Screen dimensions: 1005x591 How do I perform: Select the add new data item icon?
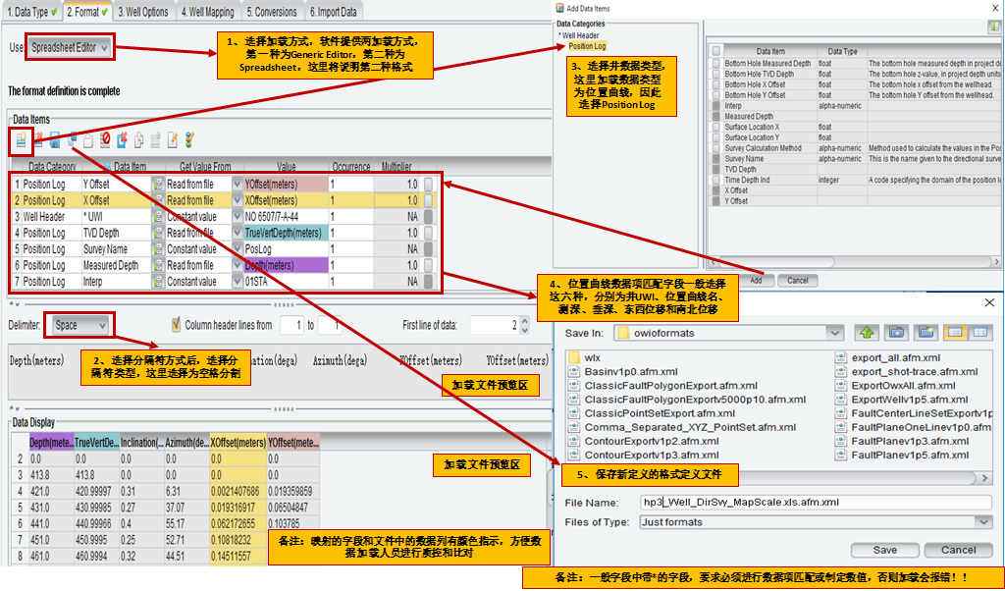21,140
